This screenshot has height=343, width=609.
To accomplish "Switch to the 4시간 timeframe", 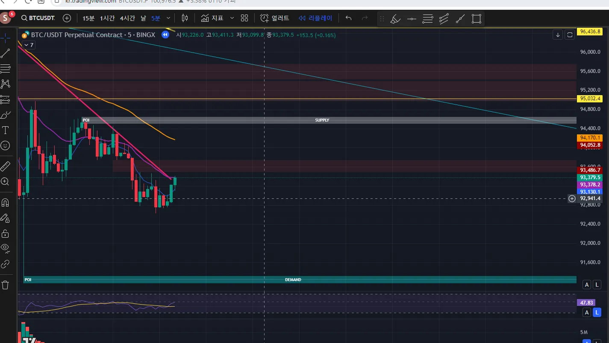I will tap(127, 18).
